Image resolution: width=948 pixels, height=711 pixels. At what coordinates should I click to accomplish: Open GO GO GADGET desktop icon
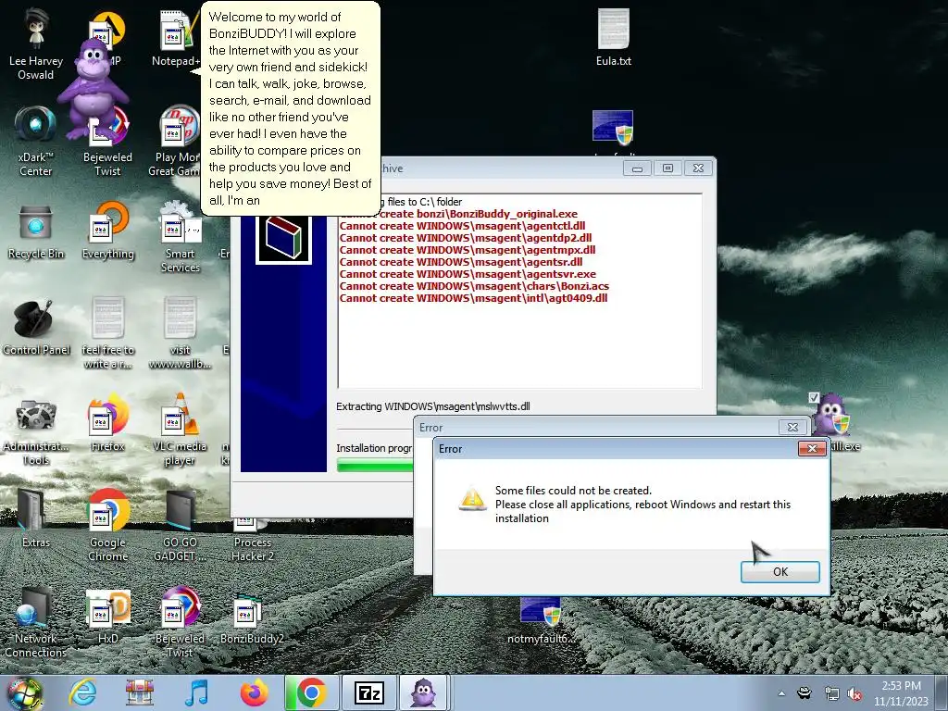[x=180, y=526]
